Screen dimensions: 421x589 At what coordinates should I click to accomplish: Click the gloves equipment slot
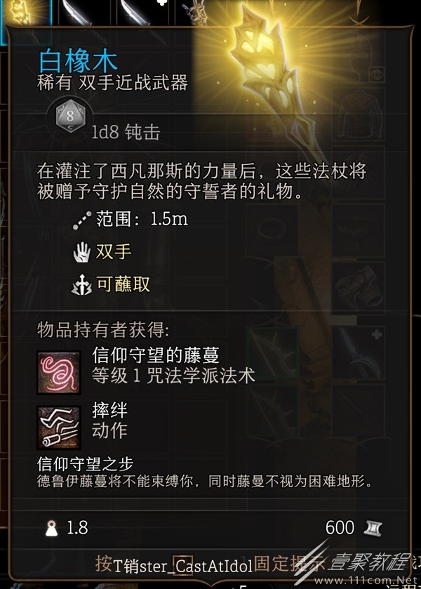coord(358,289)
